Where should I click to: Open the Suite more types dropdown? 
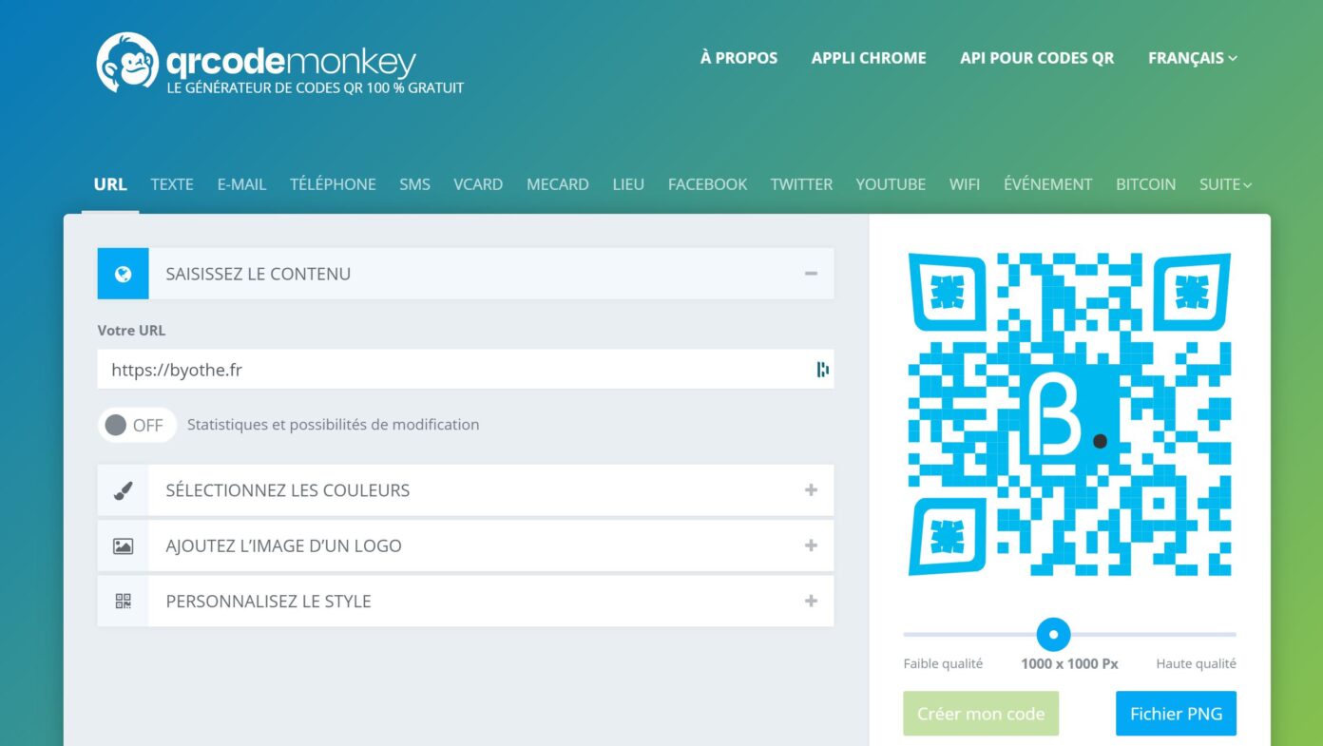pos(1224,184)
